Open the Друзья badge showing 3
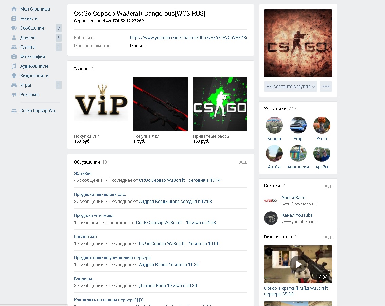The height and width of the screenshot is (306, 385). coord(59,38)
